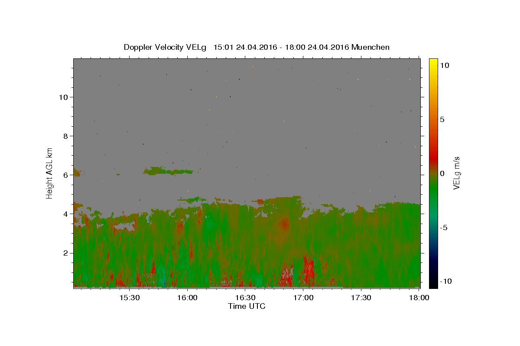The image size is (520, 346).
Task: Click the 4 km height tick label
Action: pyautogui.click(x=65, y=214)
